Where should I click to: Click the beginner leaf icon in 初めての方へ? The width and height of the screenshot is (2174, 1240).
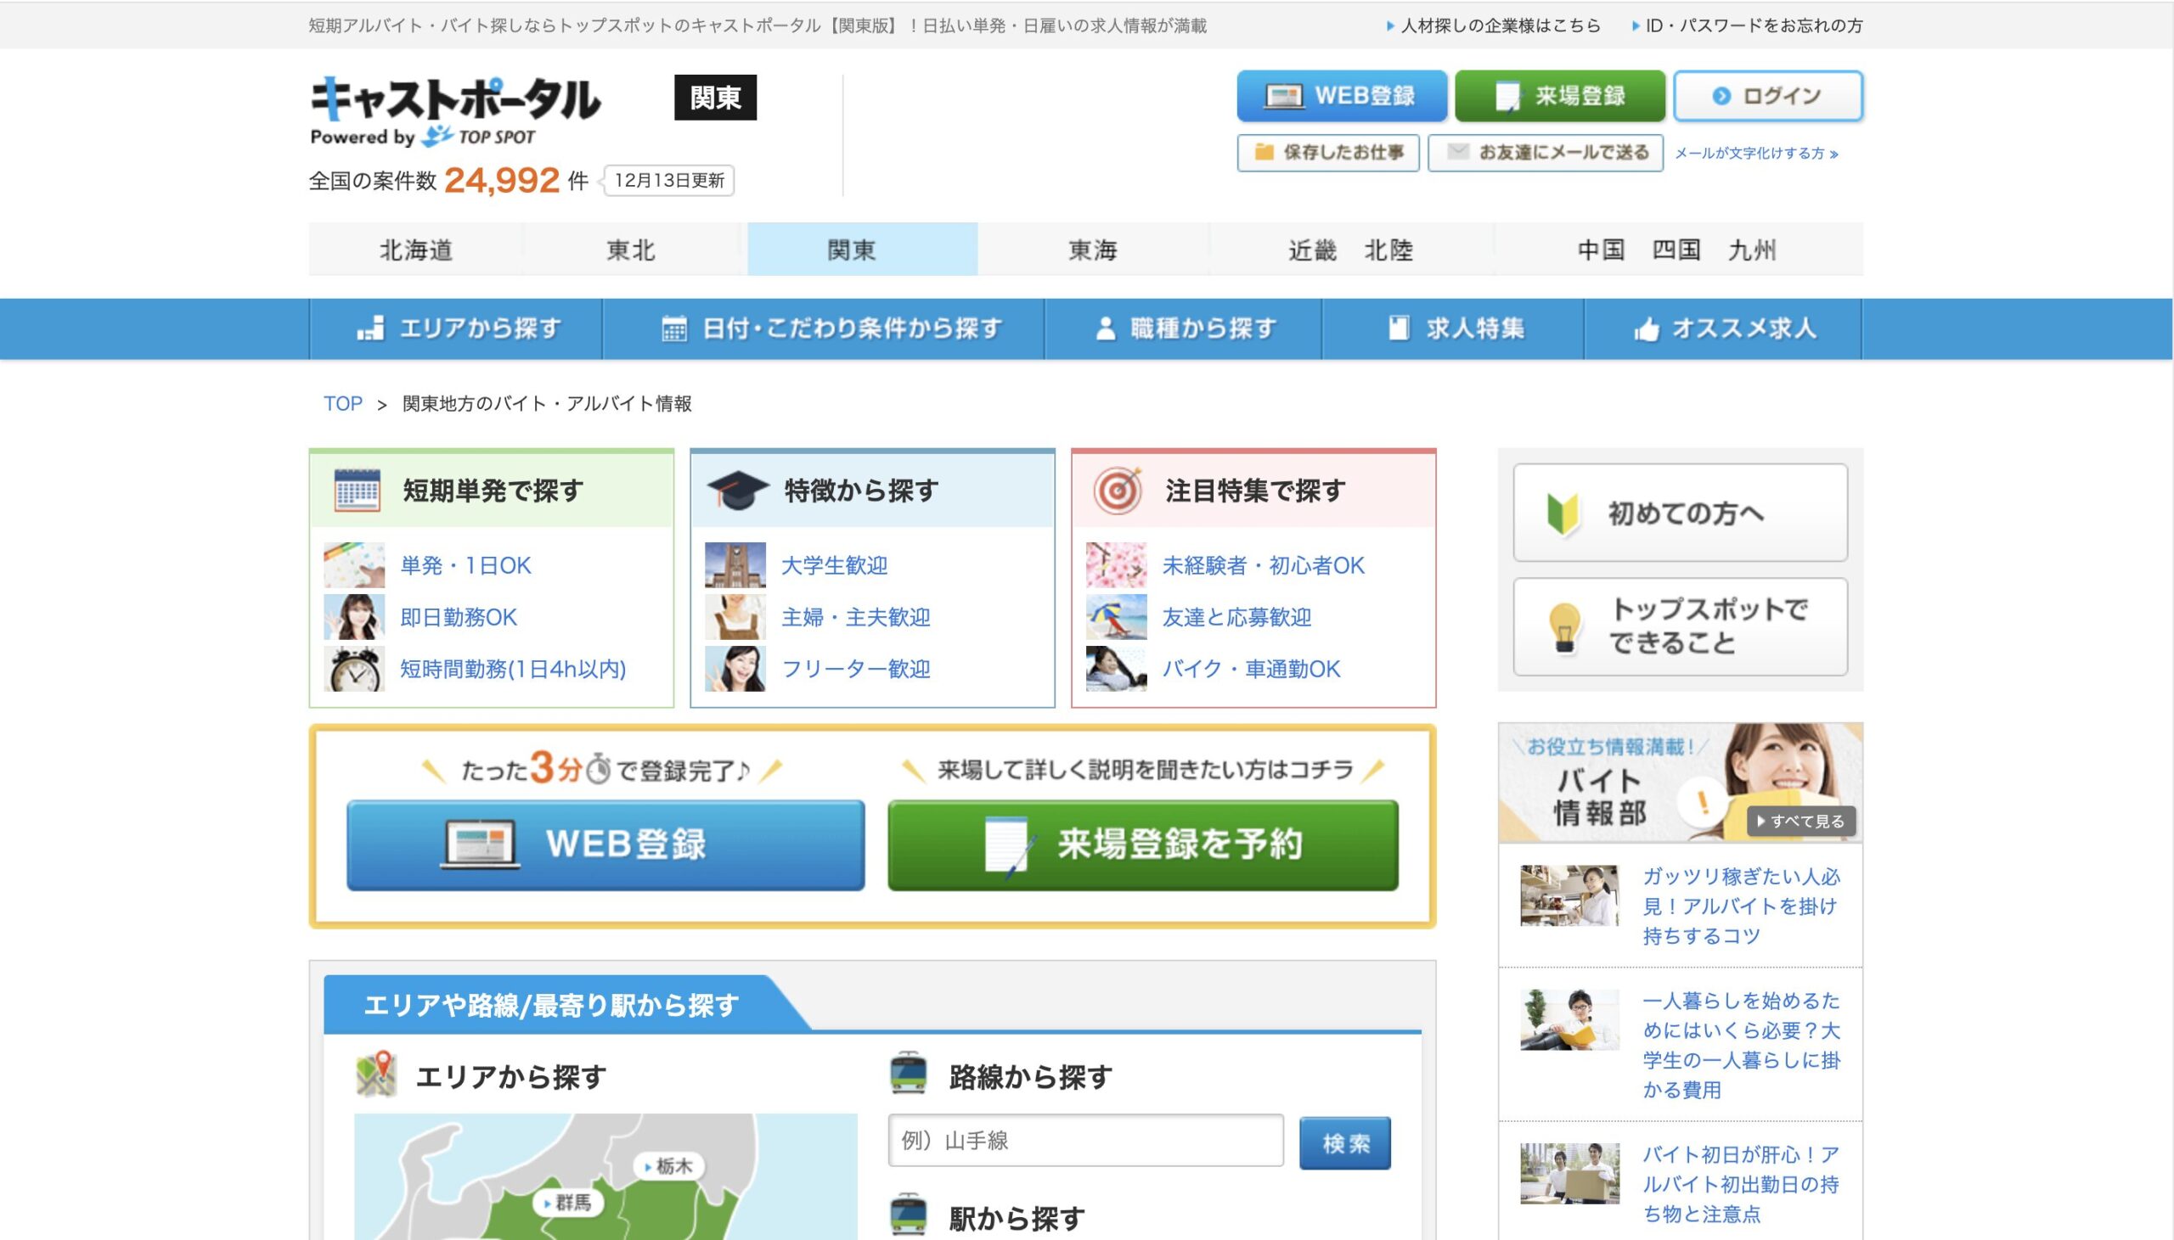1563,513
